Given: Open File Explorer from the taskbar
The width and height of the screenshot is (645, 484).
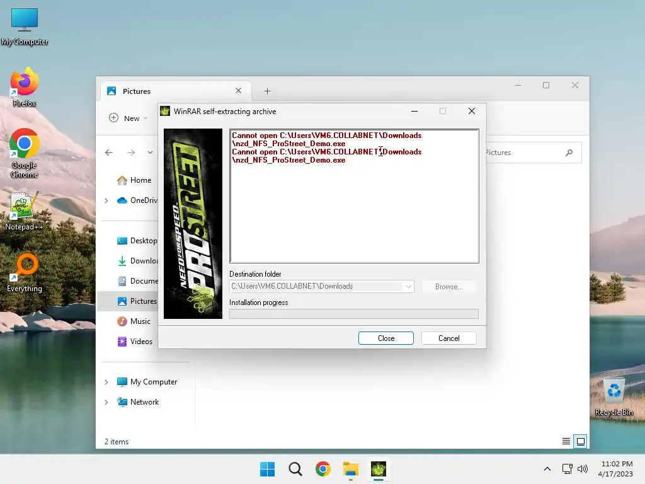Looking at the screenshot, I should [x=351, y=469].
